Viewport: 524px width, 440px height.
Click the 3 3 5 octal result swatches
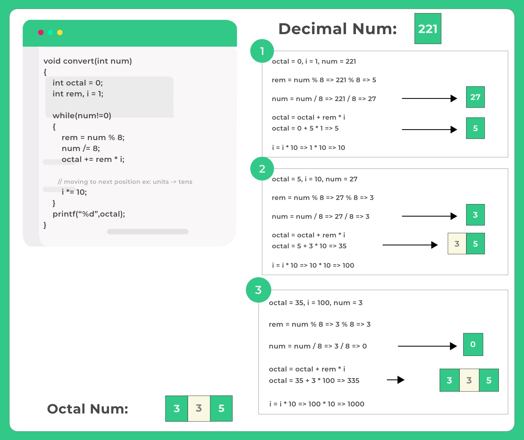(199, 408)
